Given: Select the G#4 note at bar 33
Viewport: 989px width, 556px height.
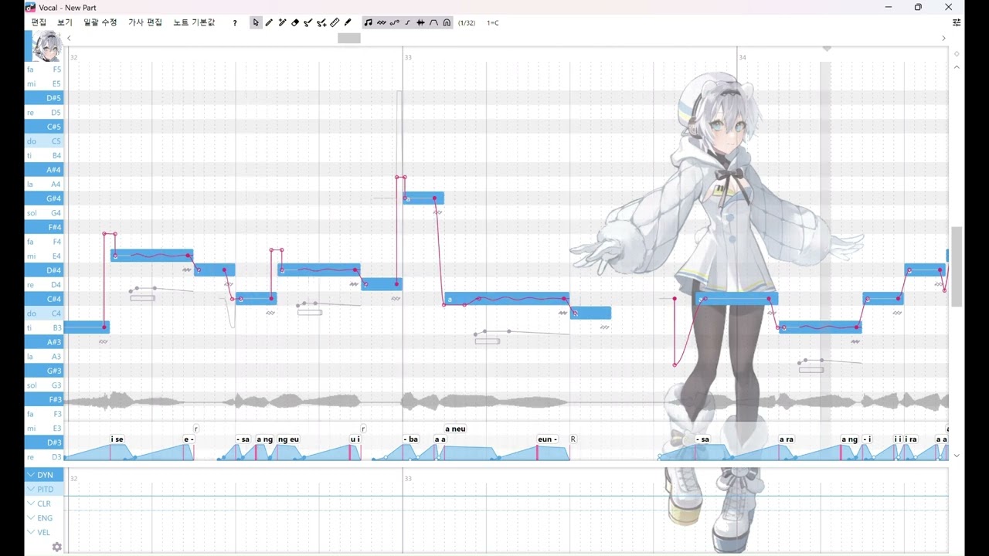Looking at the screenshot, I should tap(423, 198).
